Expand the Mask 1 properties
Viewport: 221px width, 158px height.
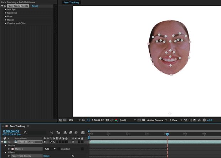coord(9,149)
